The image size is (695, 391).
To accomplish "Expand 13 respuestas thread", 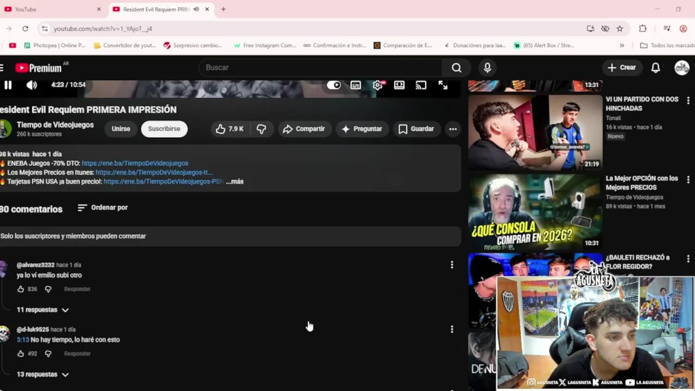I will point(43,374).
